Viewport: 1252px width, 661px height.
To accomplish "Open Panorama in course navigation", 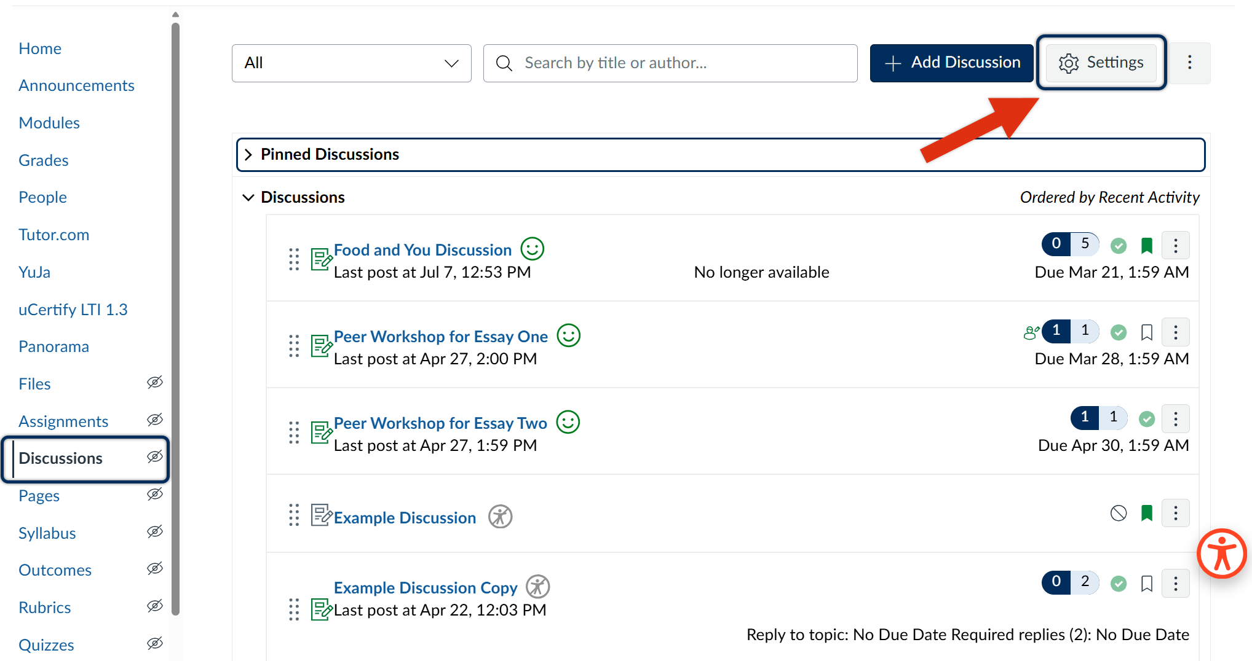I will 54,346.
